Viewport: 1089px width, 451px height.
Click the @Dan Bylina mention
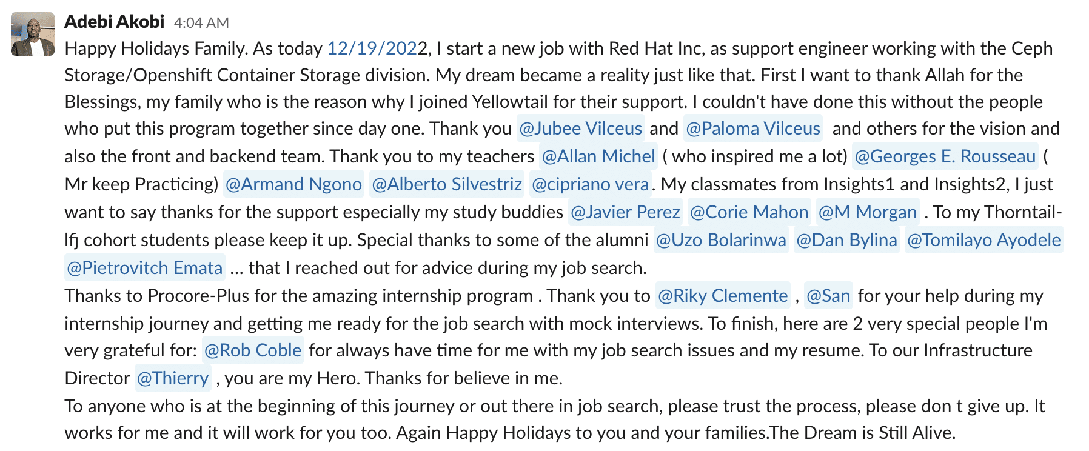pos(846,240)
